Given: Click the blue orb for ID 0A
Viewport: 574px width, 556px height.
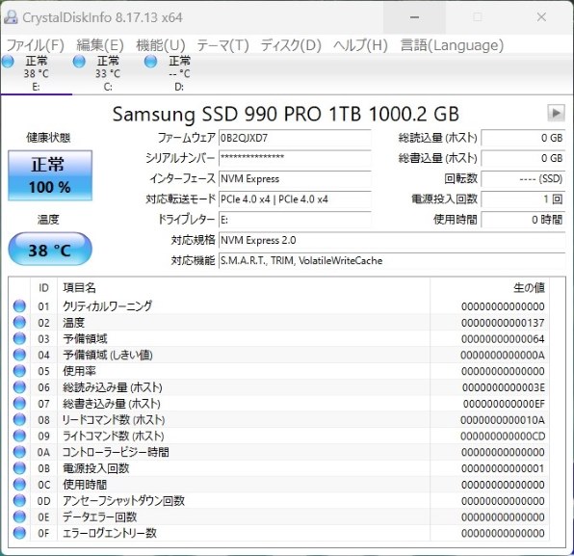Looking at the screenshot, I should [x=19, y=452].
